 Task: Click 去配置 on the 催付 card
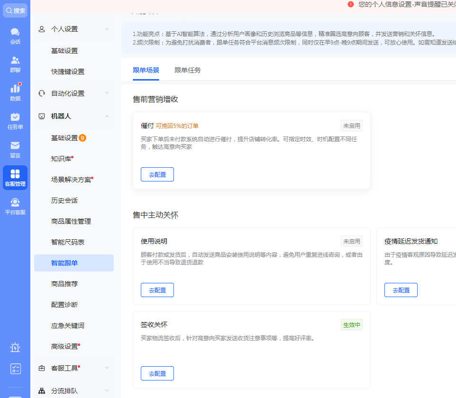click(157, 174)
